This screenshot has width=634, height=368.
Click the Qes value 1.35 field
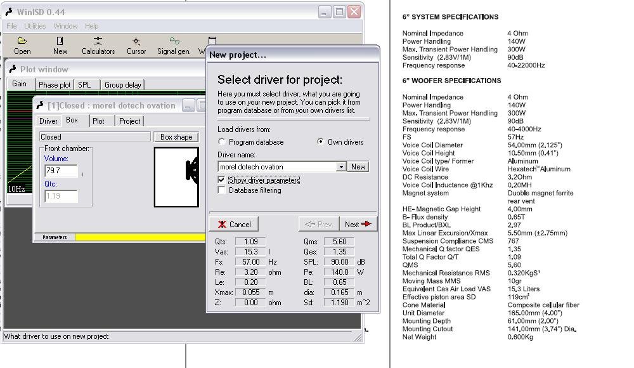pyautogui.click(x=340, y=251)
